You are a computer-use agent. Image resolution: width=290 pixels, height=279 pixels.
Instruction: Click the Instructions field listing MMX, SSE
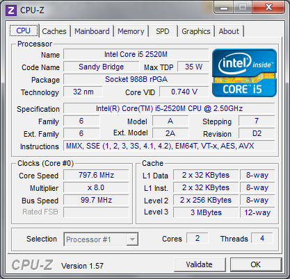(169, 146)
